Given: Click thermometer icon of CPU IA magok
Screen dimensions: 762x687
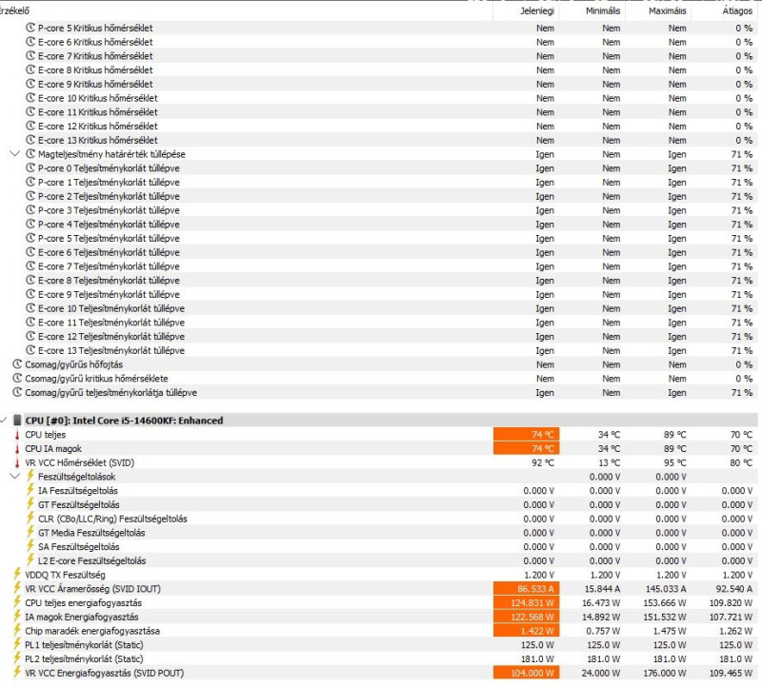Looking at the screenshot, I should [17, 448].
